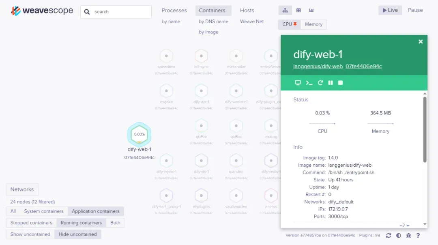438x245 pixels.
Task: Open the Hosts topology view
Action: [x=247, y=10]
